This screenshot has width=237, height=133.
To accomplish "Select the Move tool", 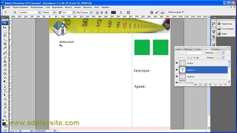I will click(x=5, y=28).
